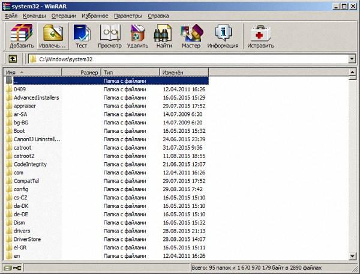Click the Извлечь (Extract) toolbar icon
Viewport: 360px width, 274px height.
point(53,36)
